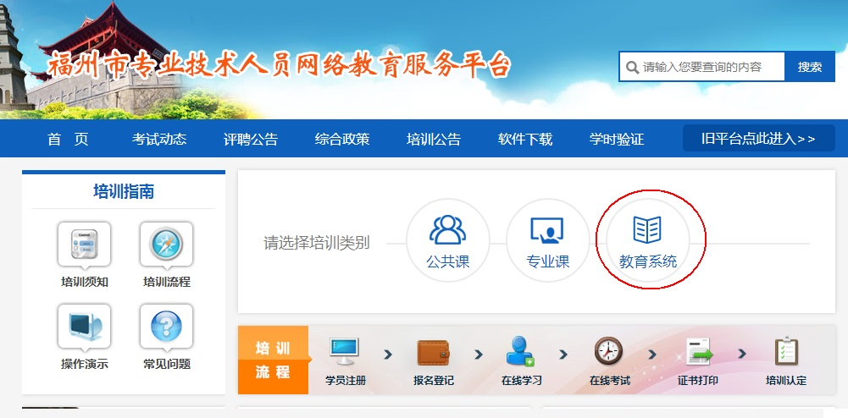Select the 专业课 presentation icon

coord(546,230)
